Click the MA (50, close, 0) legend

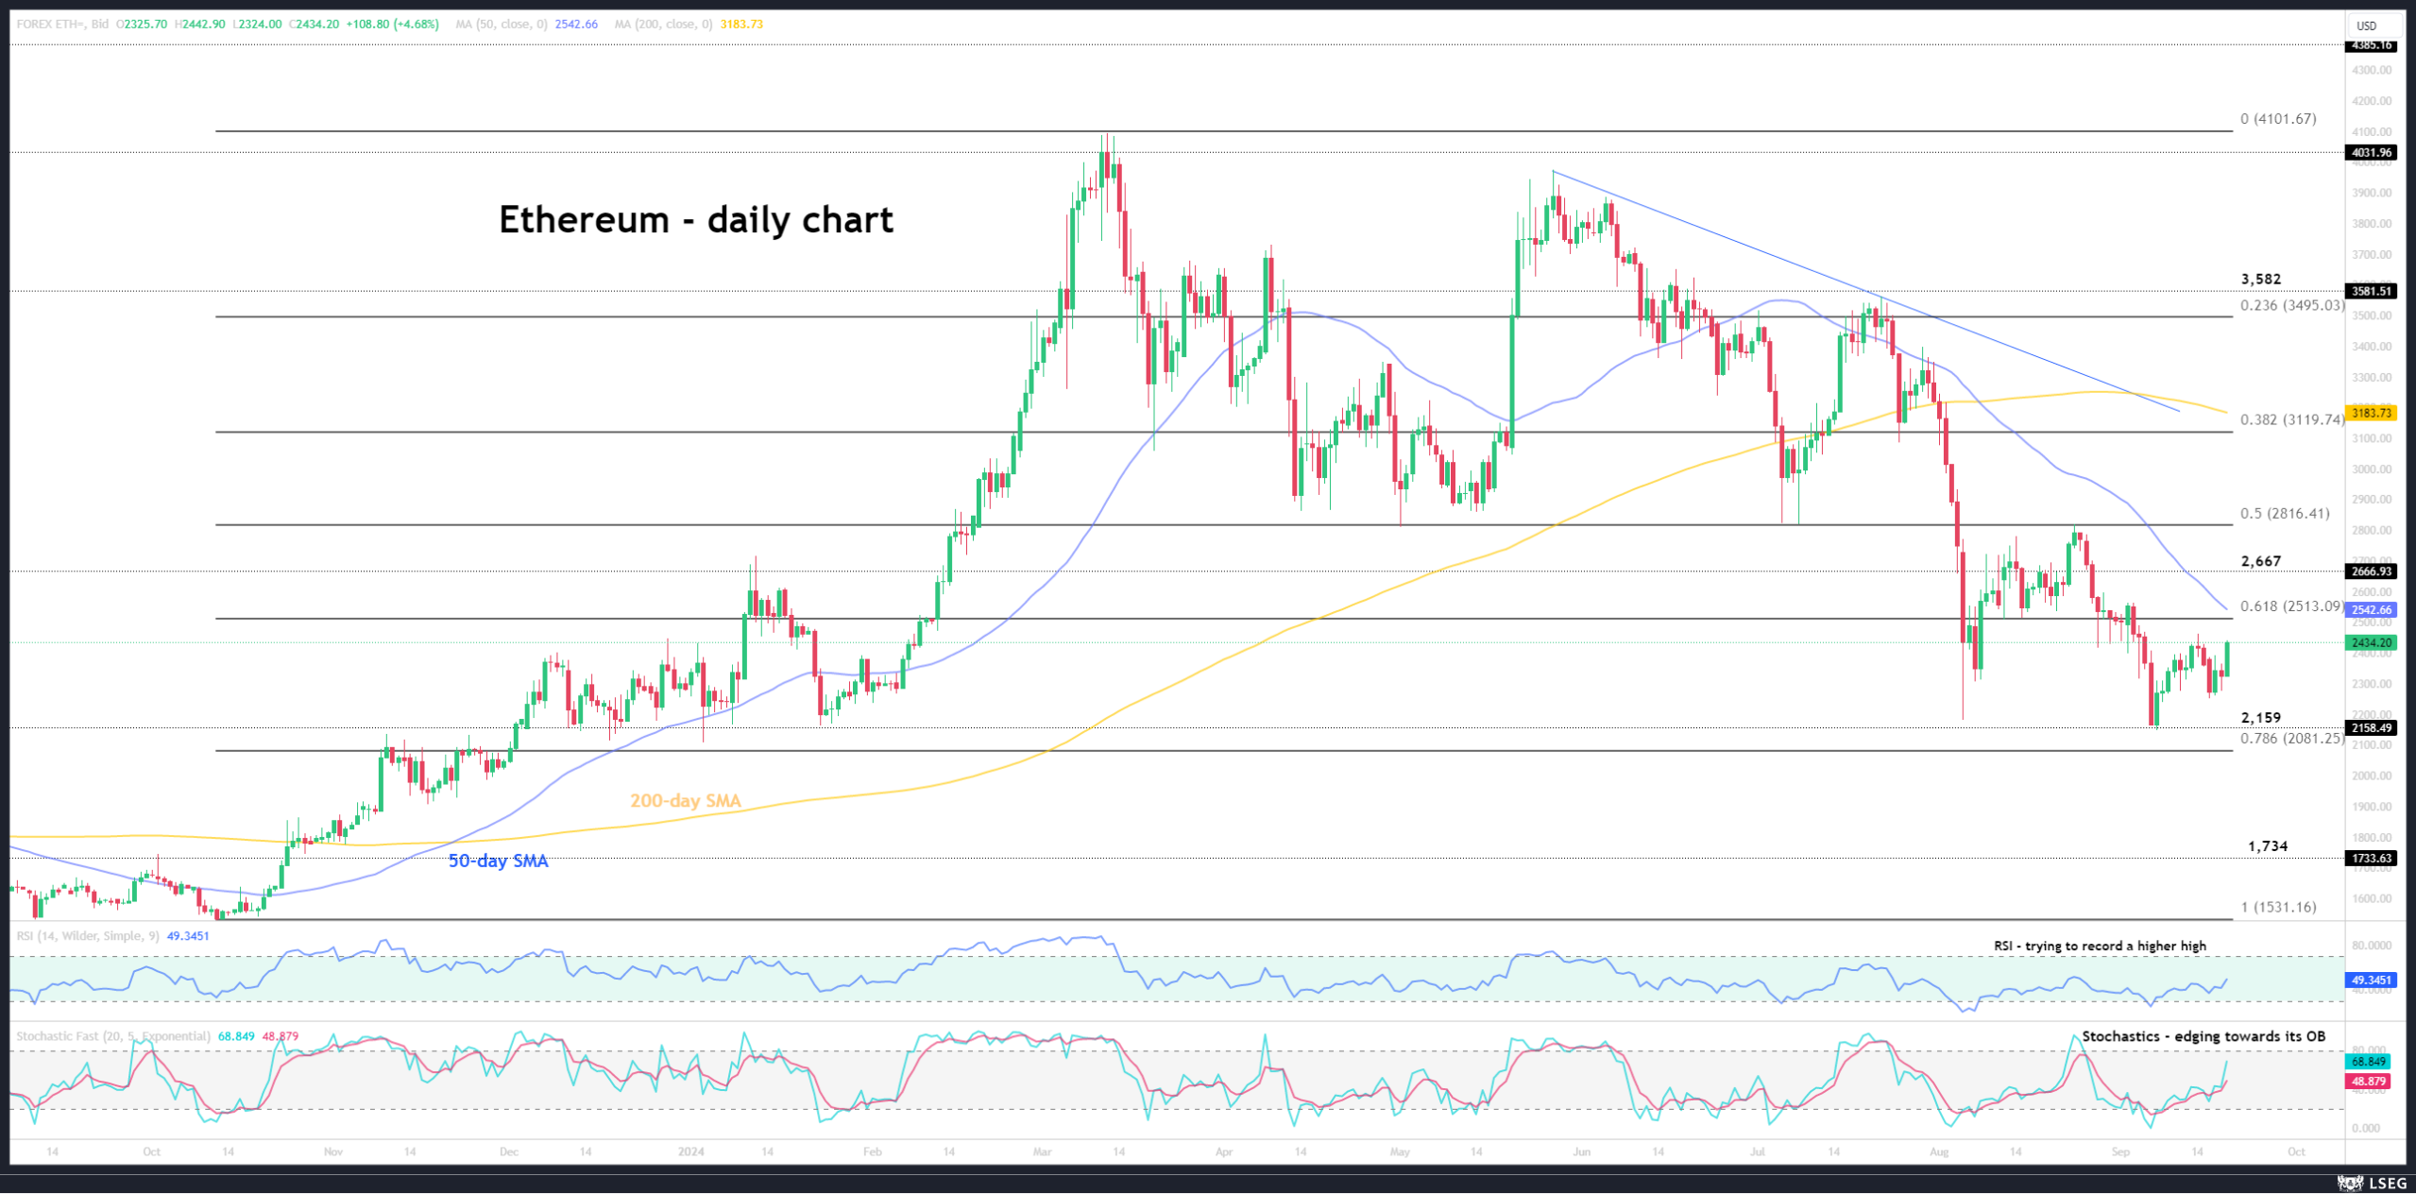point(501,25)
